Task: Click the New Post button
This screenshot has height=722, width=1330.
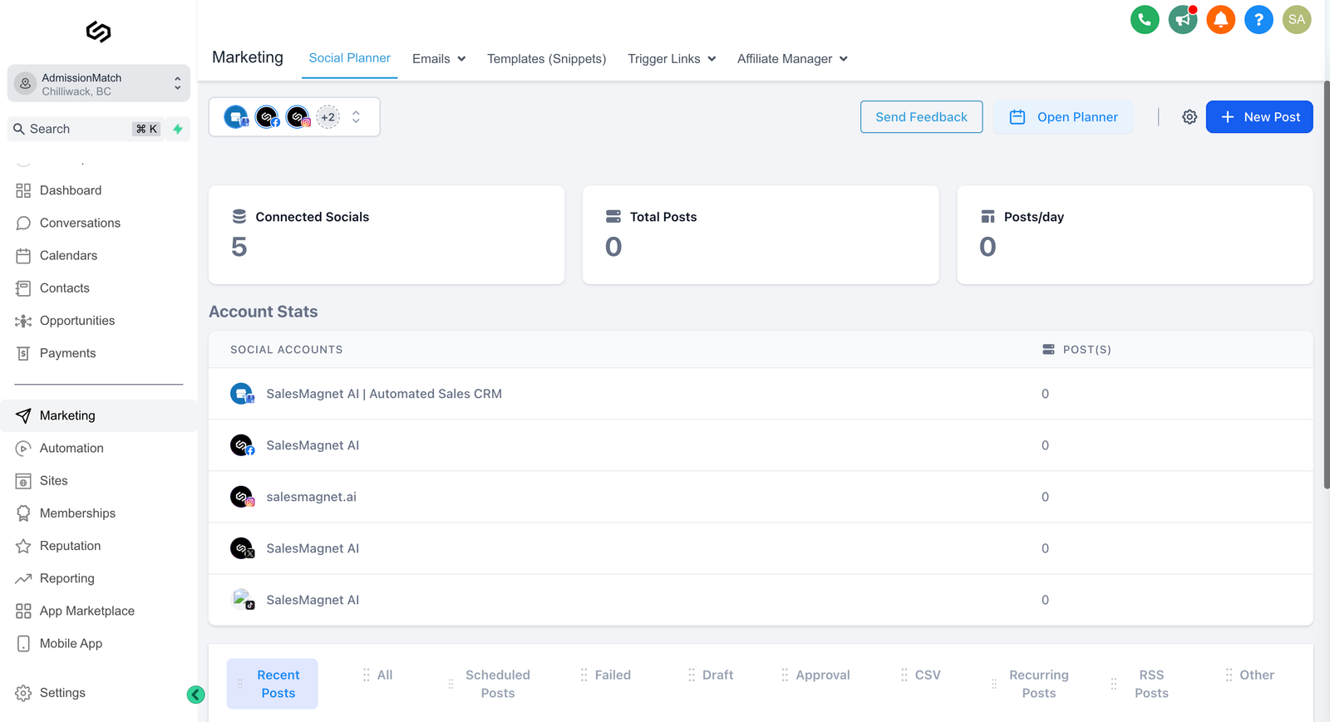Action: click(1259, 117)
